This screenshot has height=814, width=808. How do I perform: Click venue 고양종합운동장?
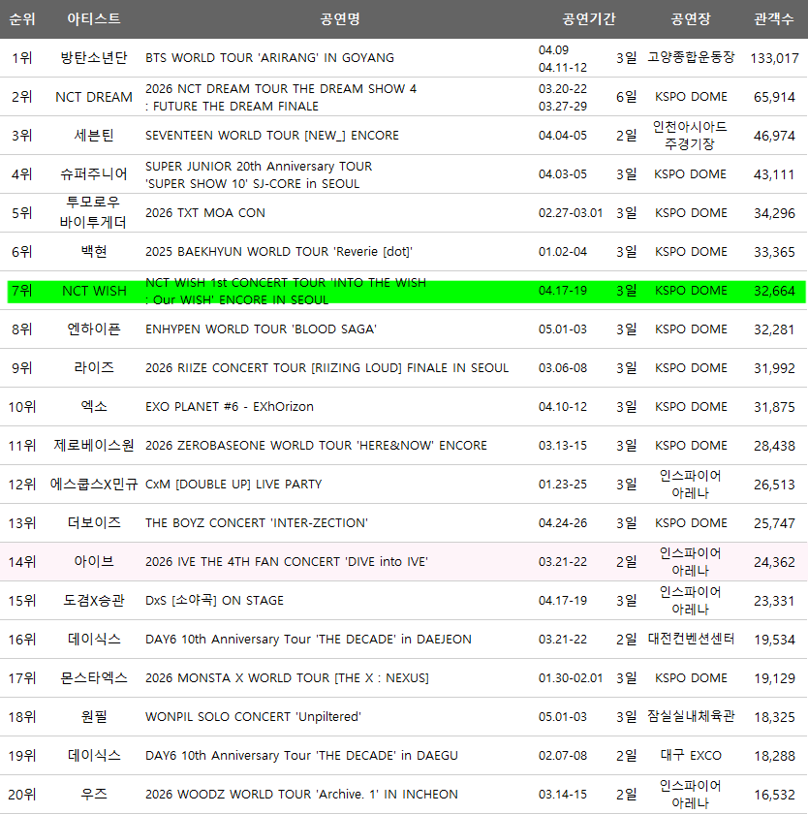pos(691,57)
